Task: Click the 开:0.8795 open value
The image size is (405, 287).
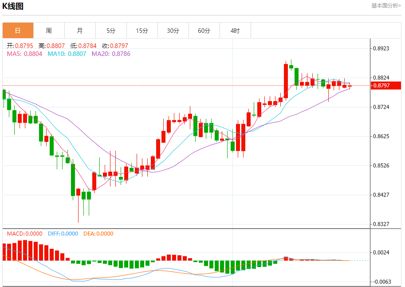Action: [x=20, y=46]
